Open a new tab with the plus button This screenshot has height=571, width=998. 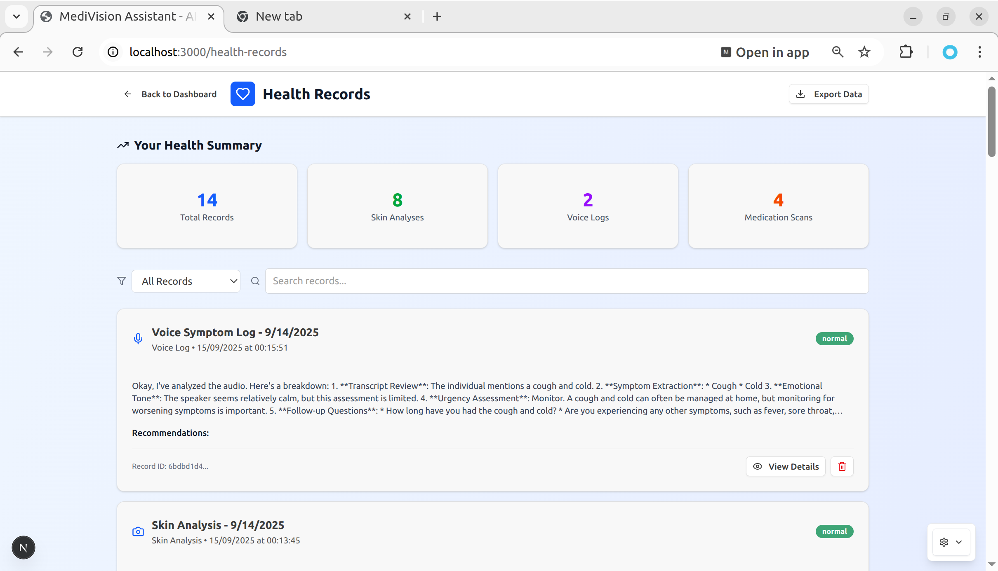[x=437, y=16]
